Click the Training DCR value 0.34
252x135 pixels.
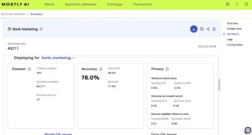(154, 106)
